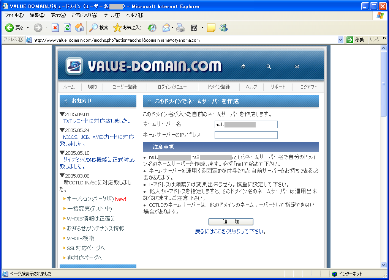Image resolution: width=389 pixels, height=280 pixels.
Task: Open the Back button history dropdown arrow
Action: coord(28,28)
